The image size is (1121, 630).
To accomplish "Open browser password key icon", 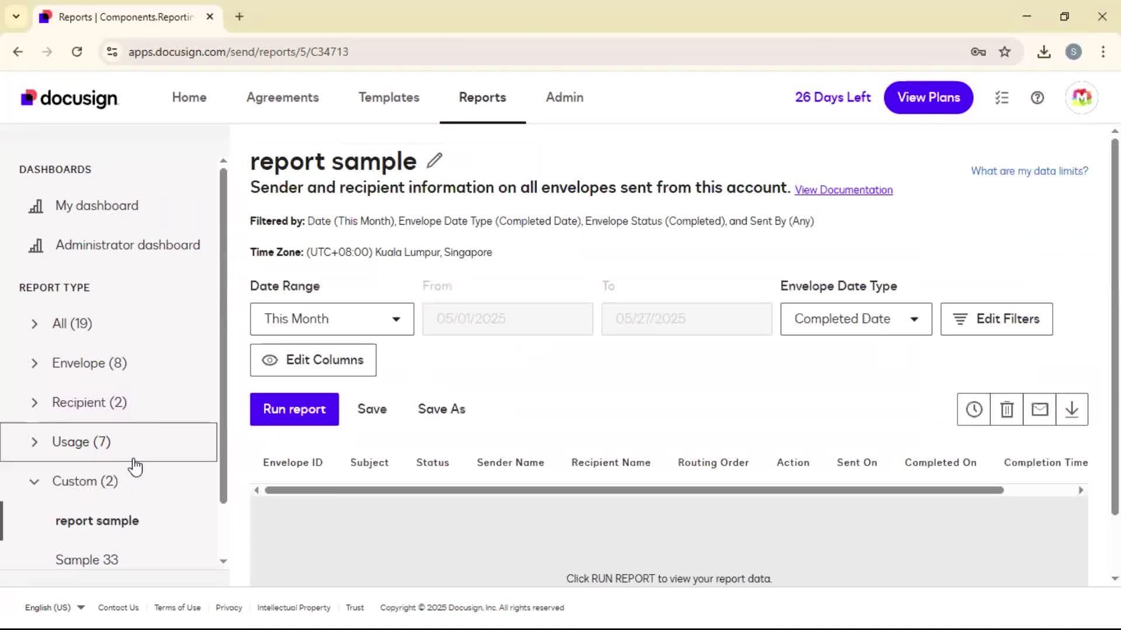I will pos(978,52).
